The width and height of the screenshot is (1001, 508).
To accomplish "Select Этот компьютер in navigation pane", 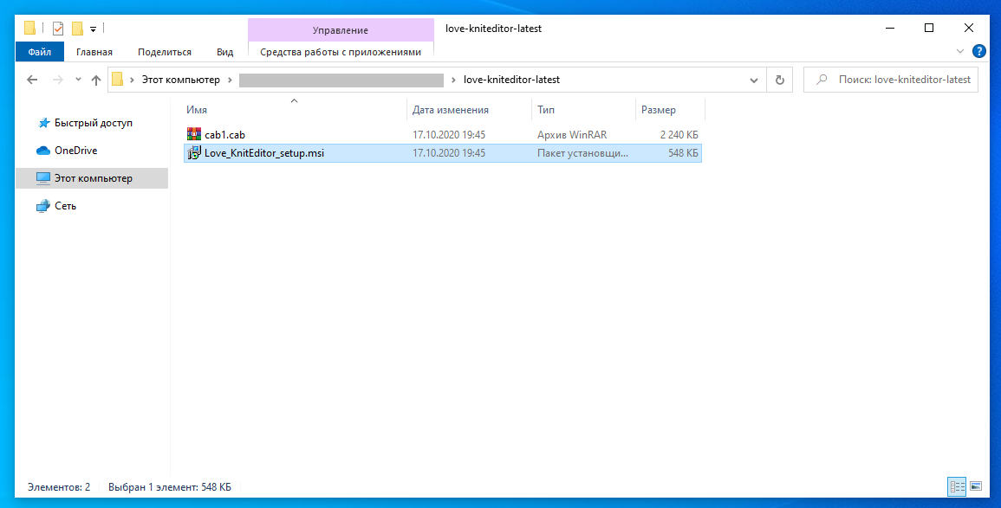I will [94, 178].
